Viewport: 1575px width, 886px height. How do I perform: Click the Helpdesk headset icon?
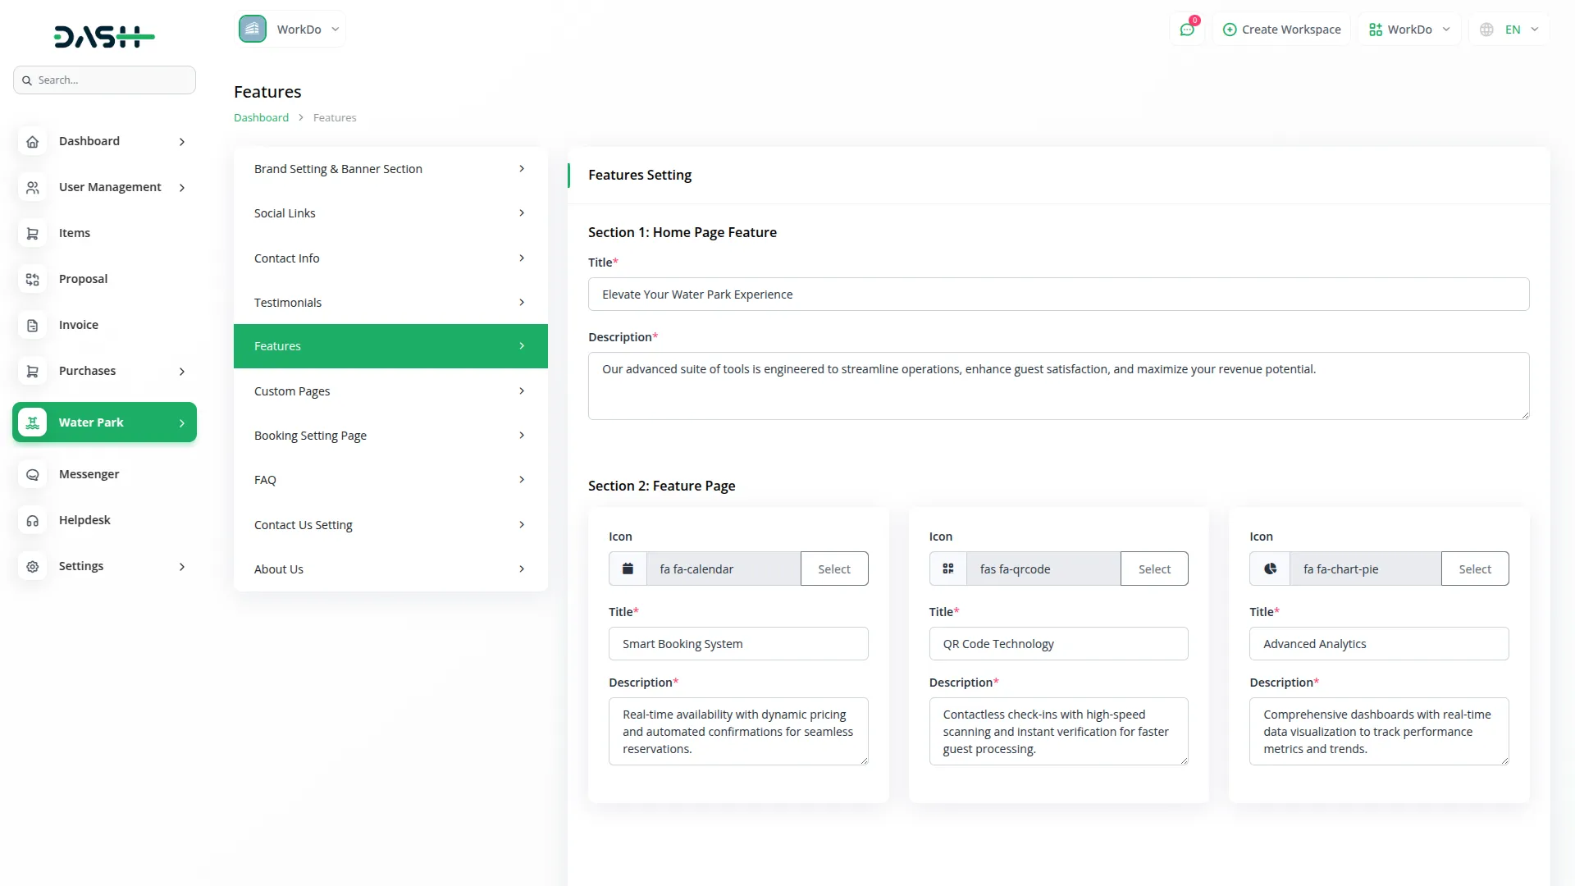click(x=33, y=521)
